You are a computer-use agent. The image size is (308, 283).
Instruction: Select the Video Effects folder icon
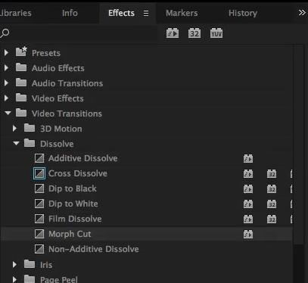(x=21, y=98)
